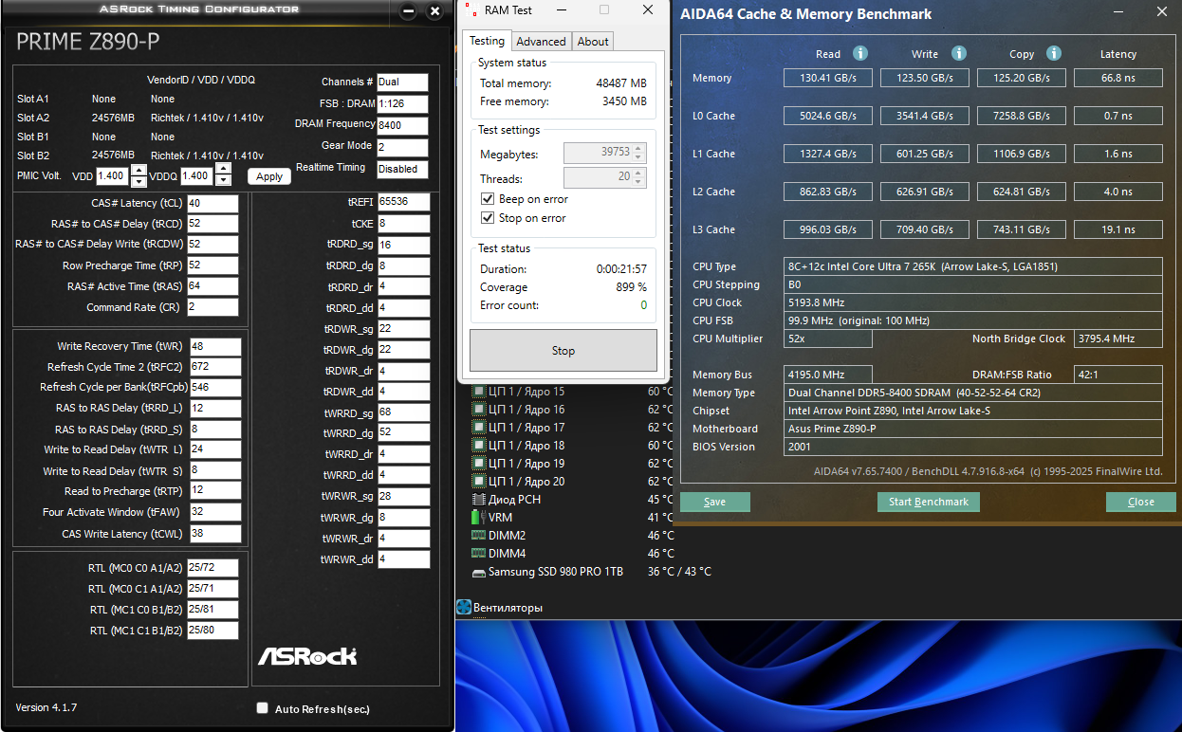The height and width of the screenshot is (732, 1182).
Task: Click the DIMM4 memory sensor icon
Action: pos(479,554)
